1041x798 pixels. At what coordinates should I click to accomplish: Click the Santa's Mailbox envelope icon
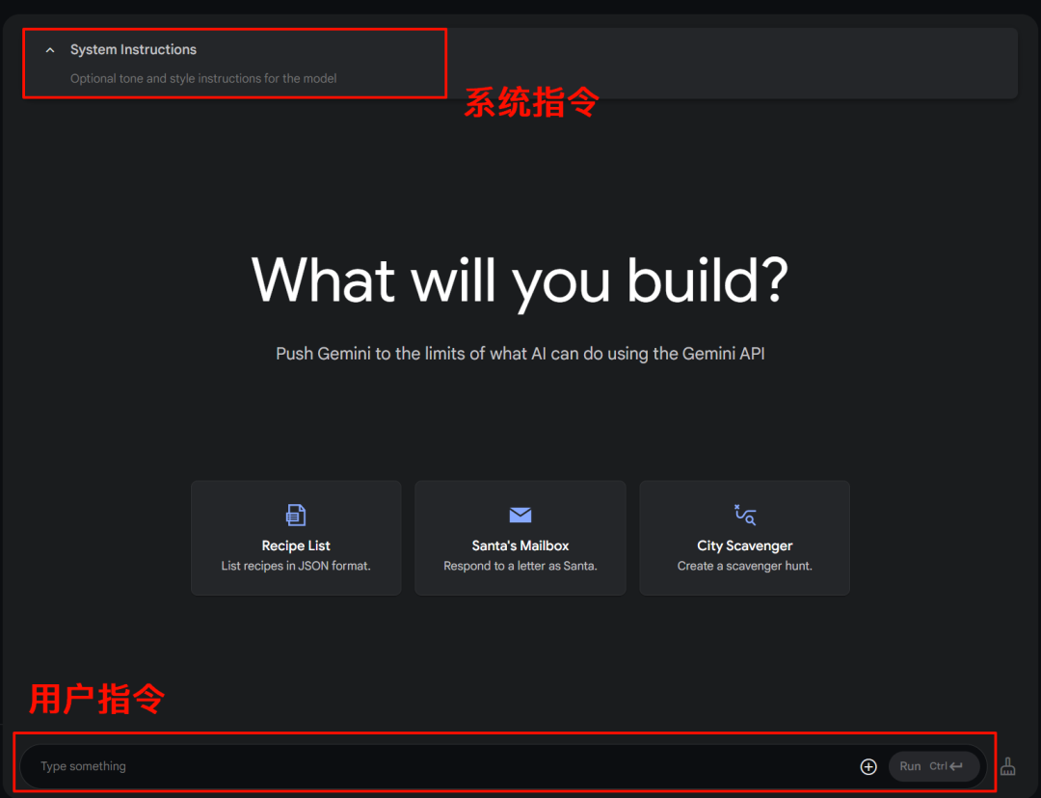(520, 515)
